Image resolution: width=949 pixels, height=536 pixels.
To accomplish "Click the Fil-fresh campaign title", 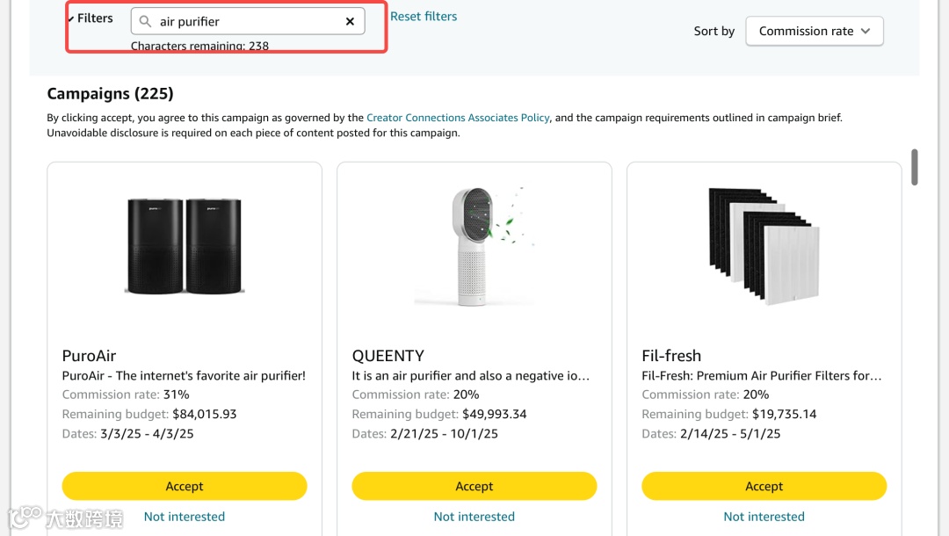I will [x=671, y=356].
